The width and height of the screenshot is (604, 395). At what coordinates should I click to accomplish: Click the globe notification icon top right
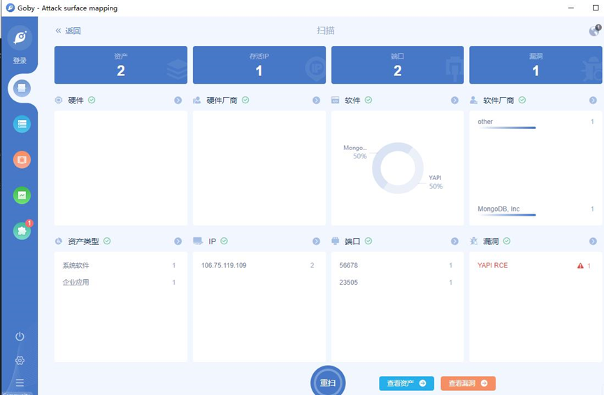click(x=594, y=31)
